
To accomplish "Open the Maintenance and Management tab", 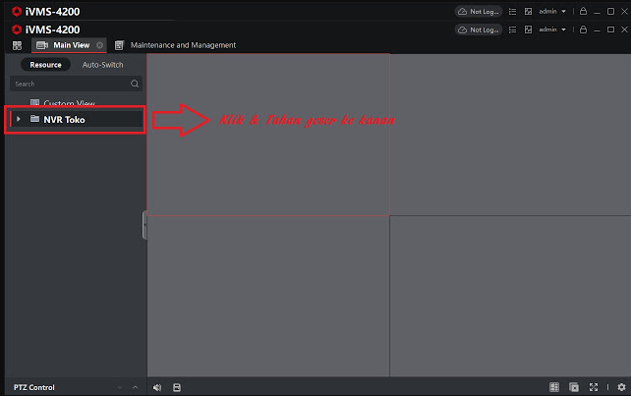I will 176,45.
